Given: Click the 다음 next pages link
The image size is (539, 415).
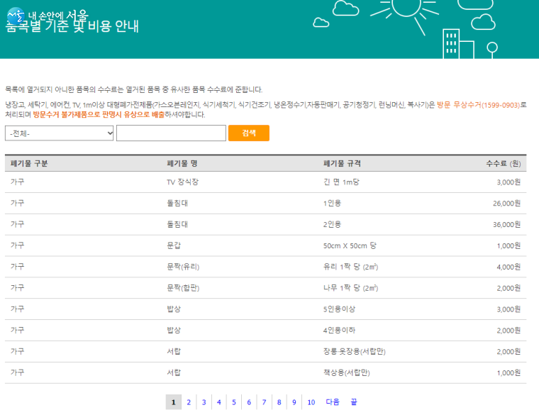Looking at the screenshot, I should tap(333, 402).
